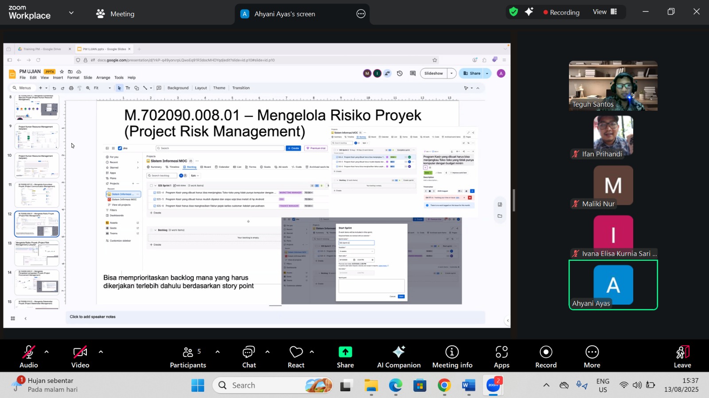The image size is (709, 398).
Task: Open the Chat panel
Action: 249,356
